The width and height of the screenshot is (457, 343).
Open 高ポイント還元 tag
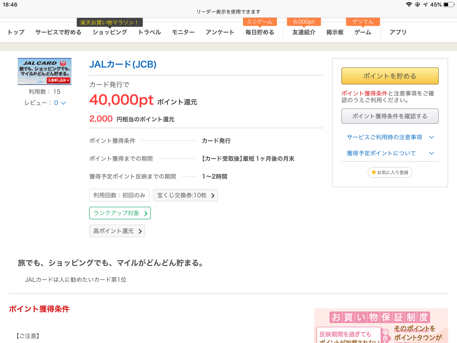(117, 231)
